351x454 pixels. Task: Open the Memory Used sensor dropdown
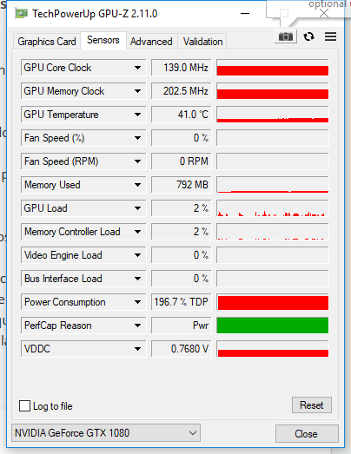pos(137,185)
